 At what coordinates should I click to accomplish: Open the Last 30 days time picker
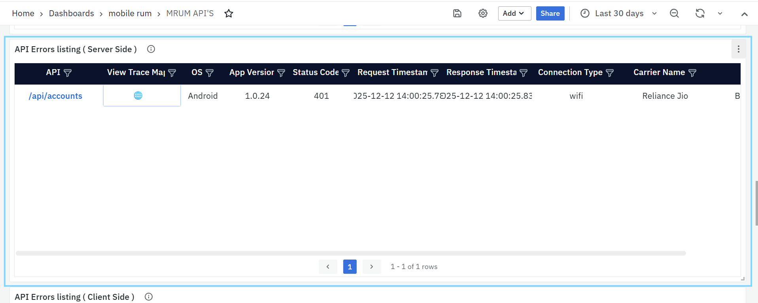pos(618,13)
